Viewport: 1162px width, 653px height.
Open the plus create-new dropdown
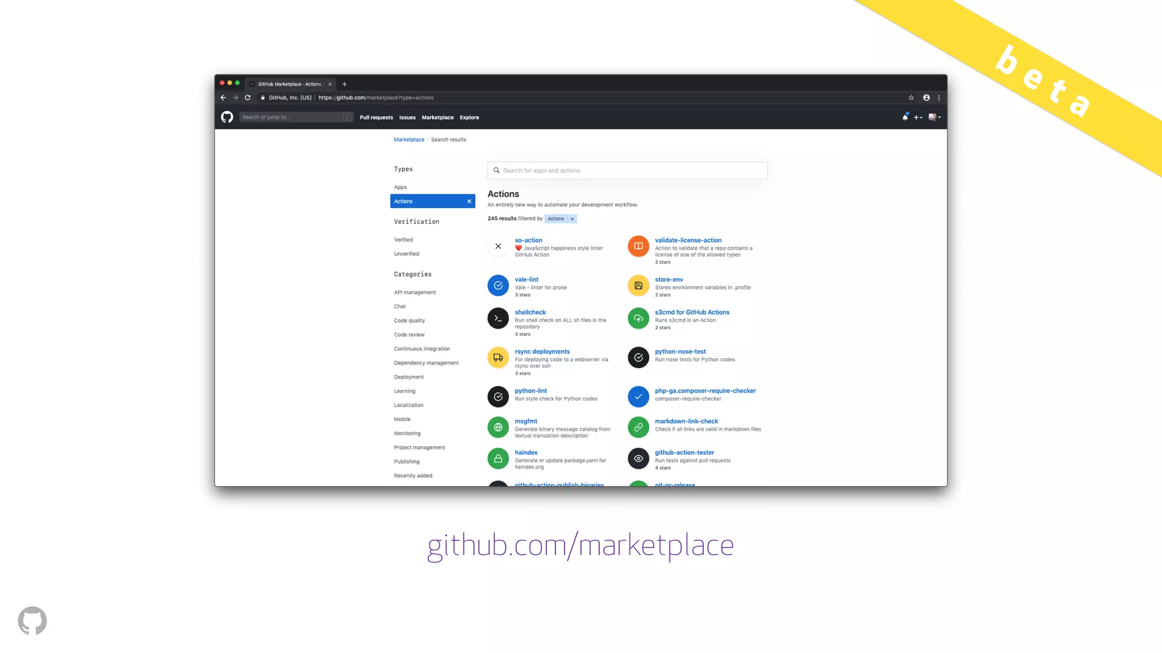917,117
